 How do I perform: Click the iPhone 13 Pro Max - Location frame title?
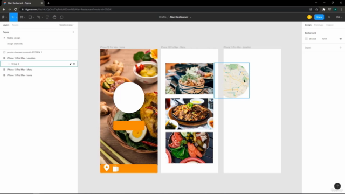click(237, 47)
